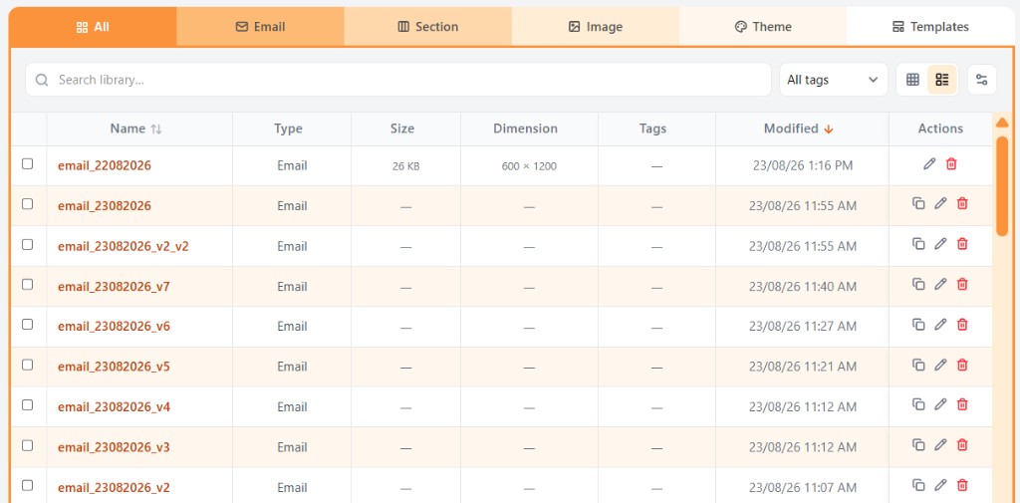Edit email_23082026_v3 pencil icon
The width and height of the screenshot is (1020, 503).
[940, 445]
